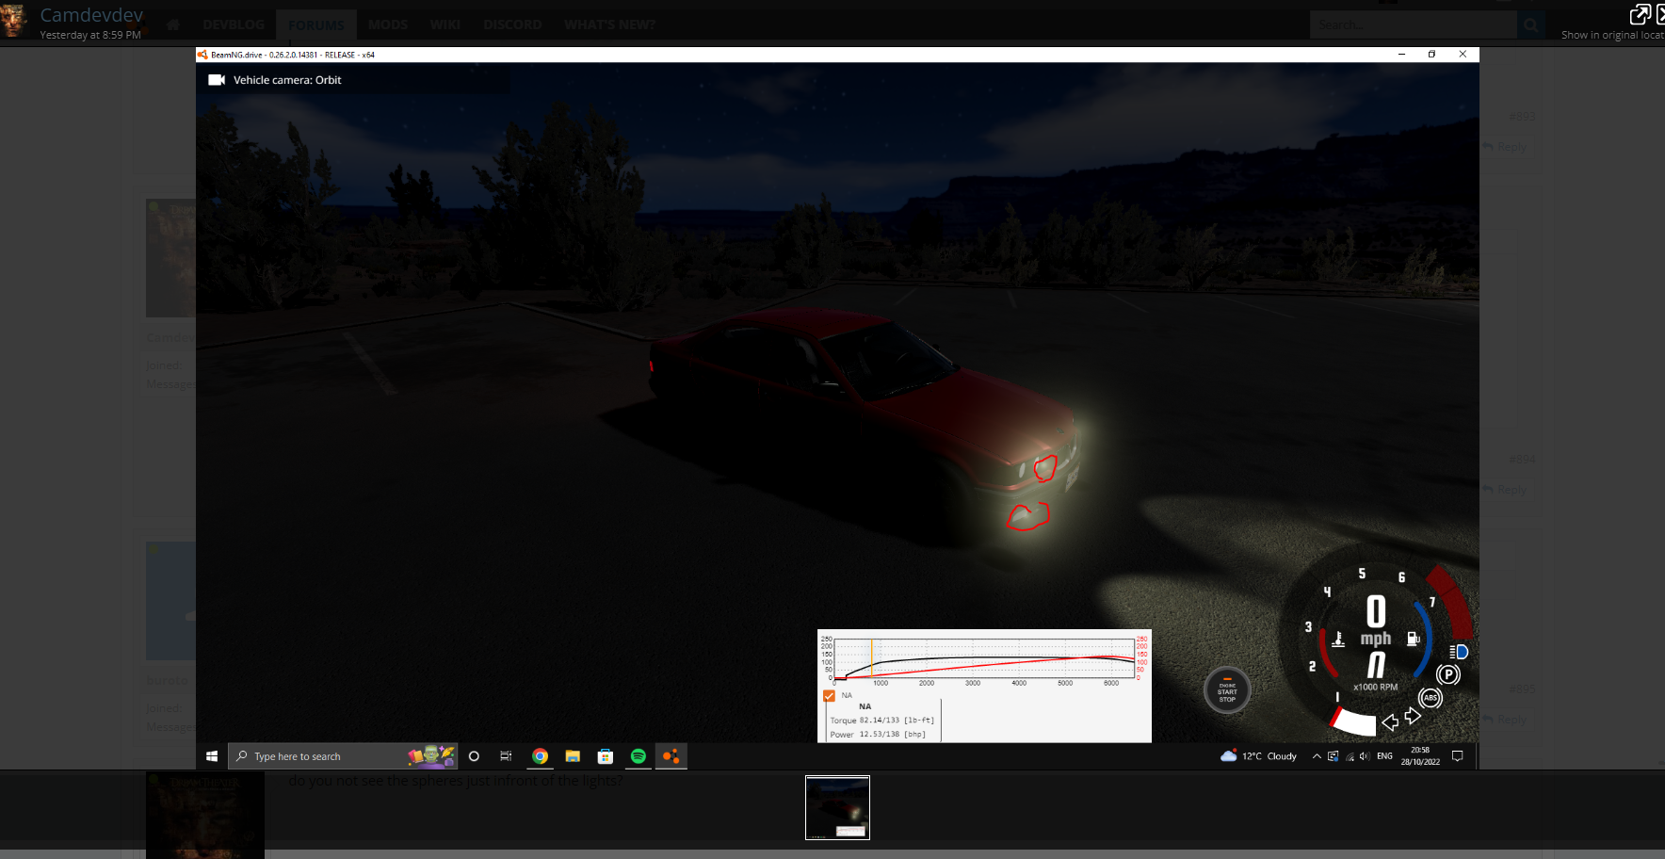Screen dimensions: 1665x859
Task: Close the image lightbox viewer
Action: point(1659,14)
